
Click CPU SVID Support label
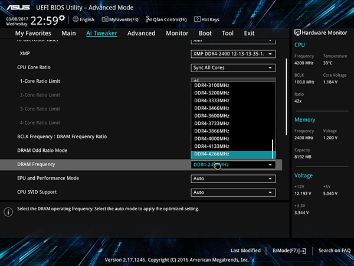click(37, 192)
